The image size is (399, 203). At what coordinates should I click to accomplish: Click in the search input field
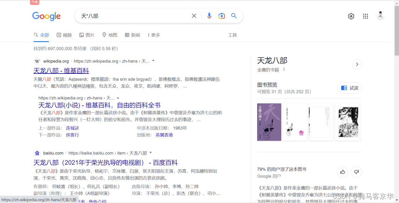[135, 16]
